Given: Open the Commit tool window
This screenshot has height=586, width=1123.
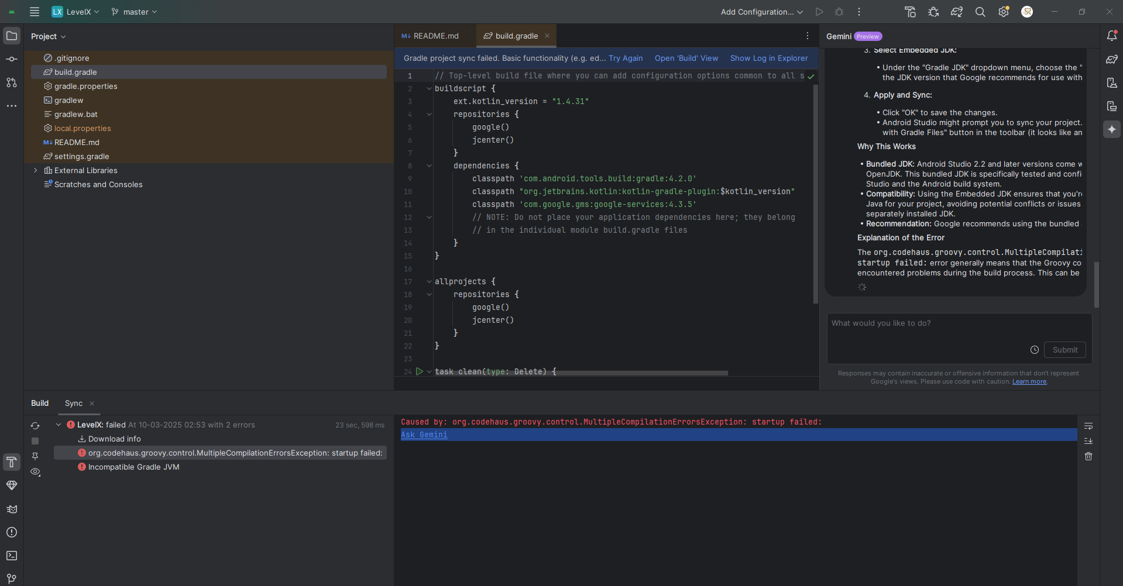Looking at the screenshot, I should coord(12,59).
